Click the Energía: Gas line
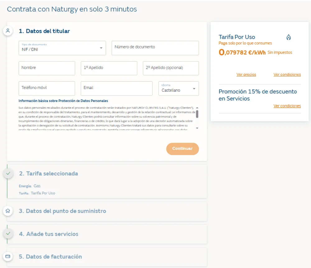The width and height of the screenshot is (311, 268). tap(30, 186)
